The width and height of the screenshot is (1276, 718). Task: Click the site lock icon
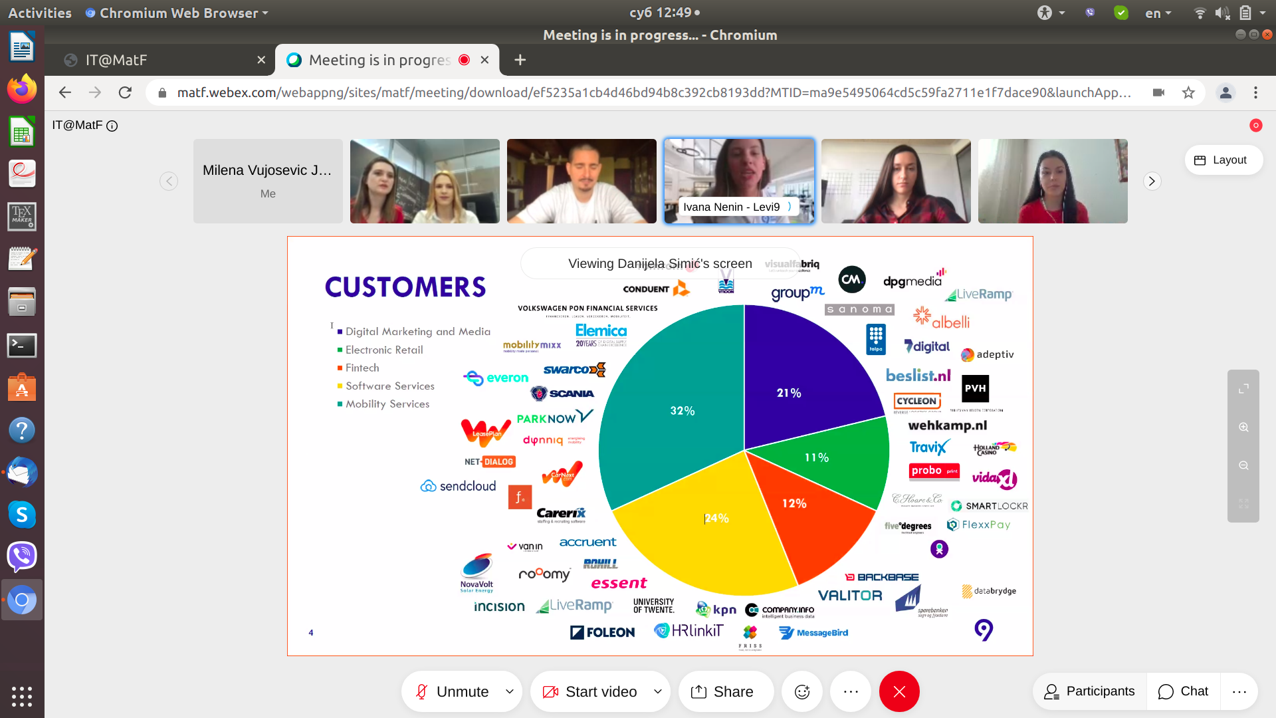point(161,93)
